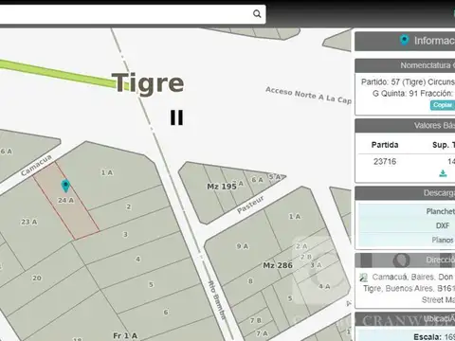The image size is (455, 341).
Task: Select parcel 9 A in Mz 286
Action: [x=243, y=246]
